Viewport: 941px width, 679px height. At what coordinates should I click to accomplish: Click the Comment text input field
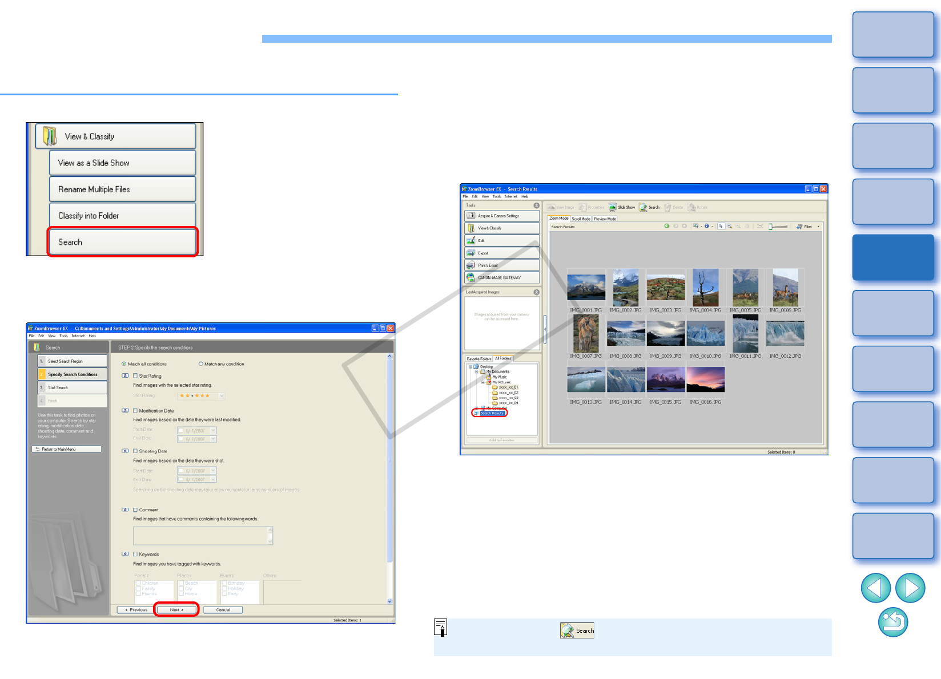203,536
